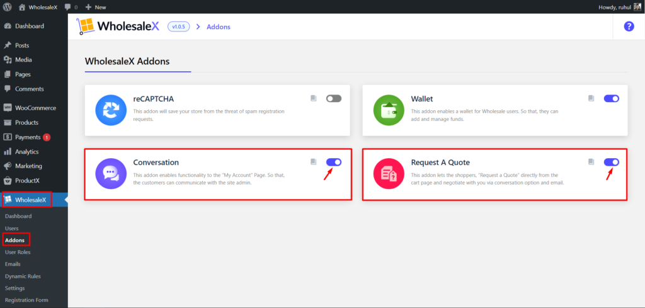The image size is (645, 308).
Task: Click the Media icon in sidebar
Action: [x=8, y=60]
